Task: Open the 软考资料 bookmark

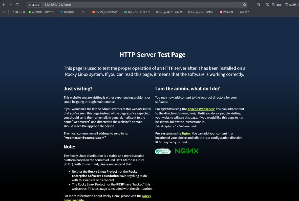Action: 226,12
